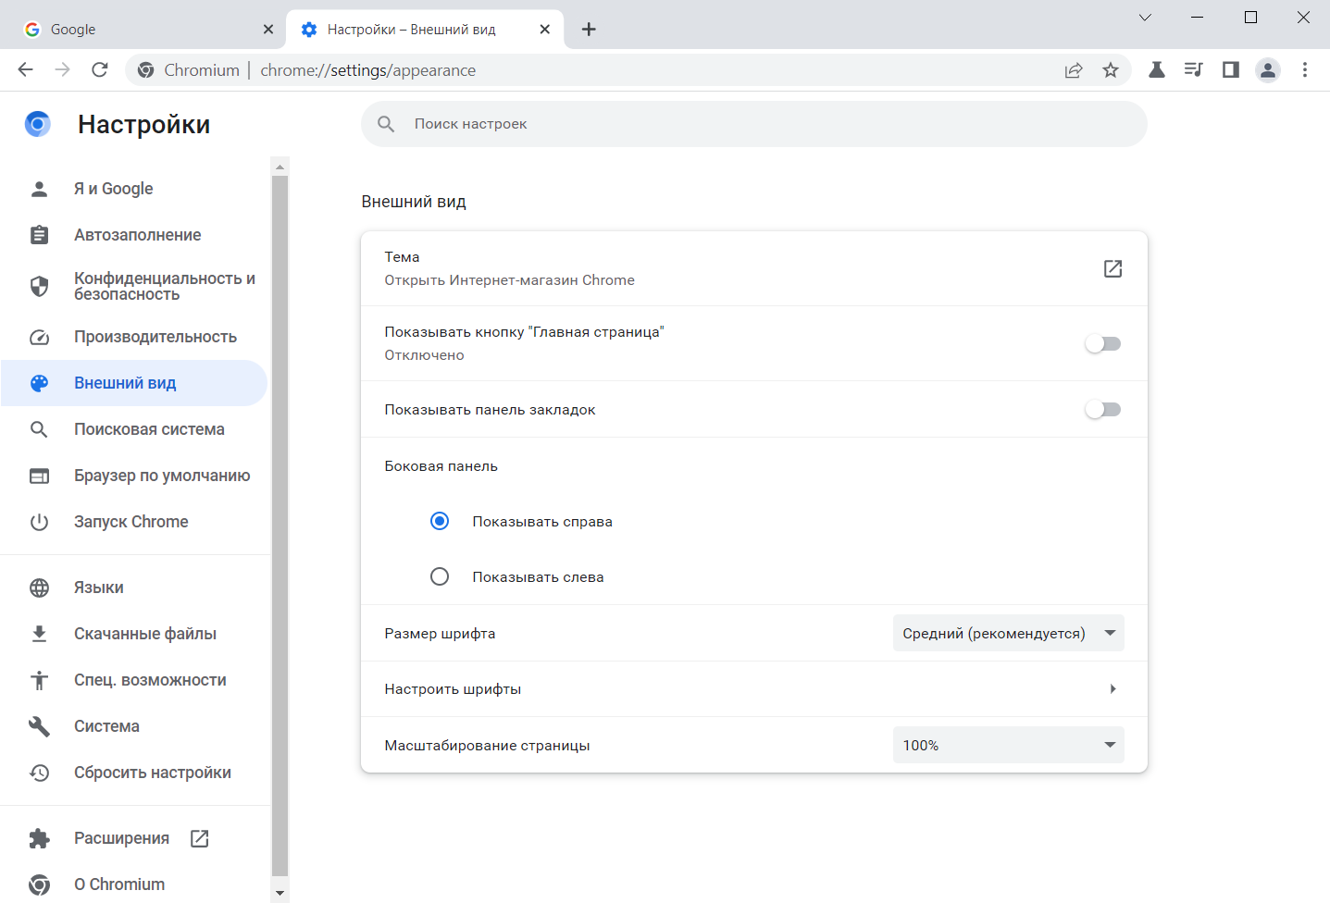Click the Chromium site info icon
This screenshot has width=1330, height=903.
[x=145, y=69]
